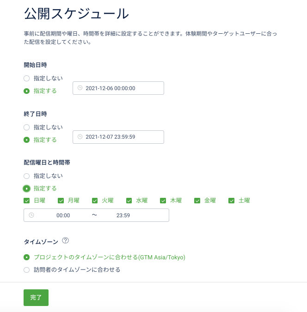Click the 00:00 start time value
Screen dimensions: 307x312
(x=63, y=215)
